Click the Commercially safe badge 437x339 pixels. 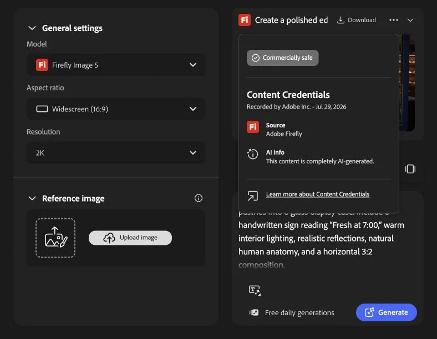(282, 58)
